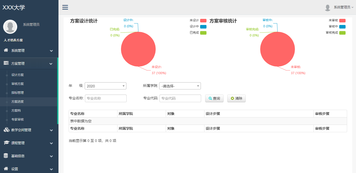This screenshot has width=356, height=173.
Task: Open 指标管理 submenu item
Action: coord(18,93)
